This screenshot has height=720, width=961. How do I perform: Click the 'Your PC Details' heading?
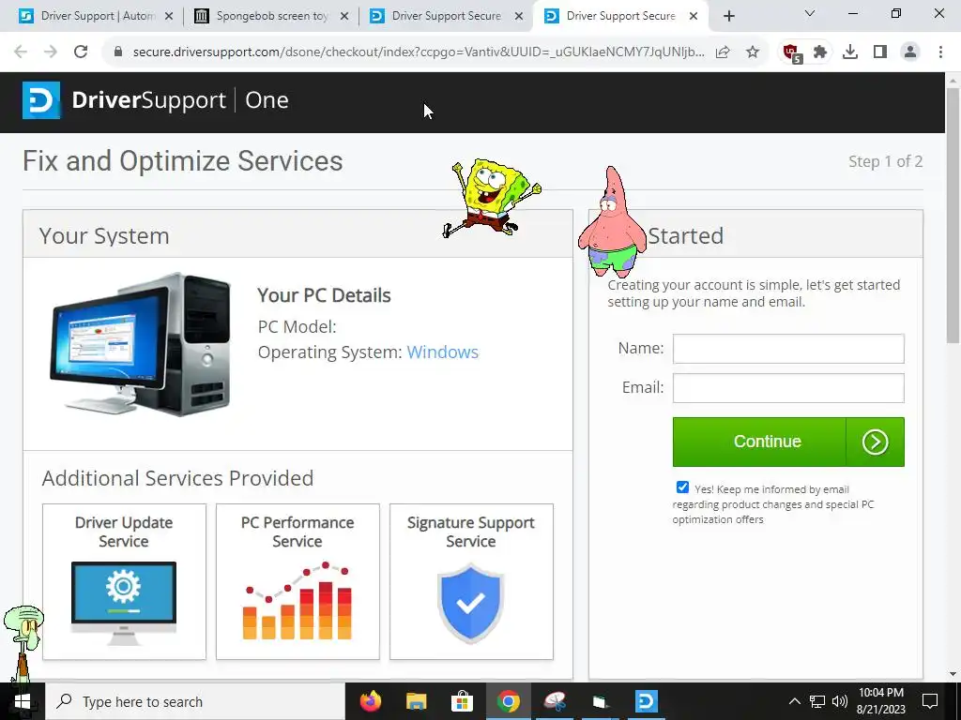click(324, 295)
